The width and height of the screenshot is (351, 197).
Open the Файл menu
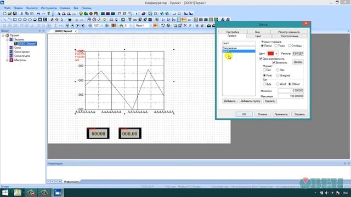pos(7,8)
